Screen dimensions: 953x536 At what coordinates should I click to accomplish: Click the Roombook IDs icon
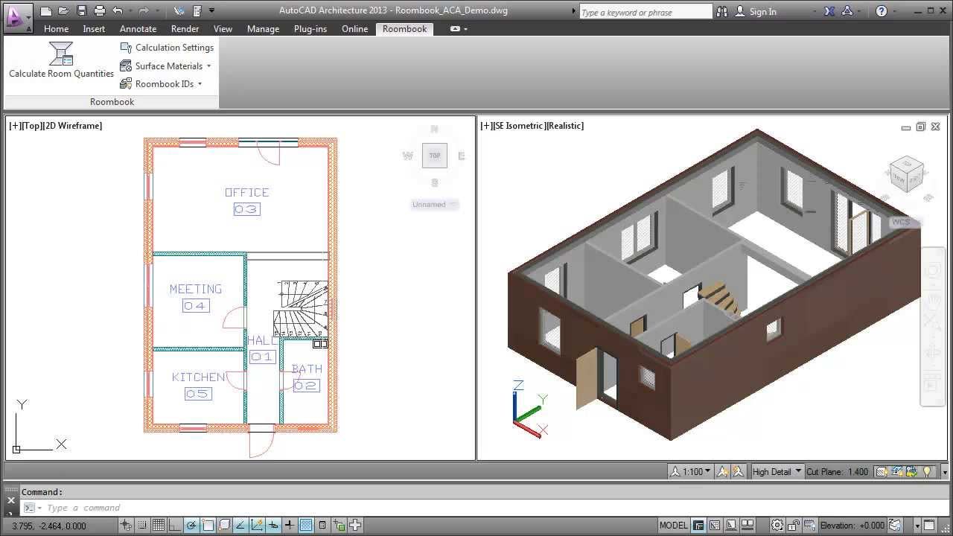coord(125,83)
